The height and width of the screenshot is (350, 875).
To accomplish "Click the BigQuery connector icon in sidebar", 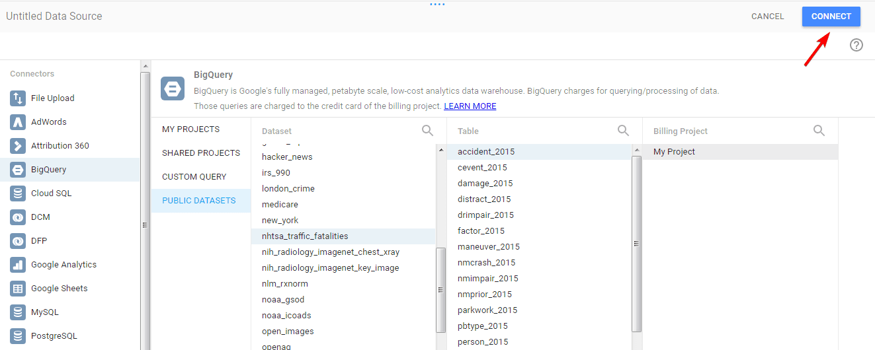I will coord(18,170).
